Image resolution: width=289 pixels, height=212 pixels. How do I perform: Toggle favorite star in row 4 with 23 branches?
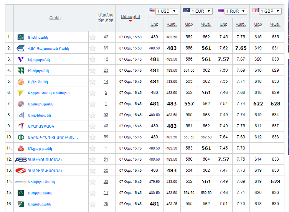[x=92, y=71]
